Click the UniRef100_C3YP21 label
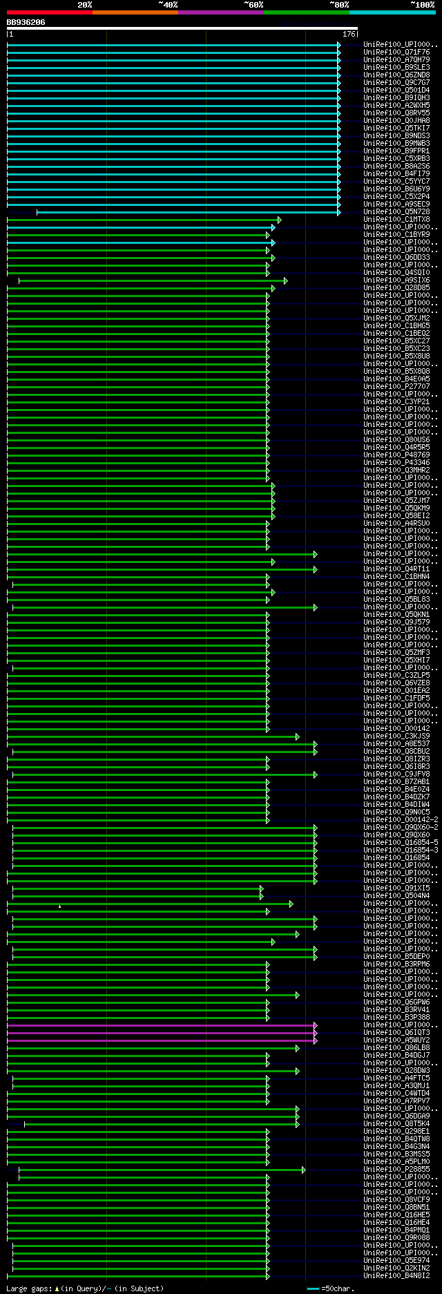442x1294 pixels. pyautogui.click(x=396, y=402)
